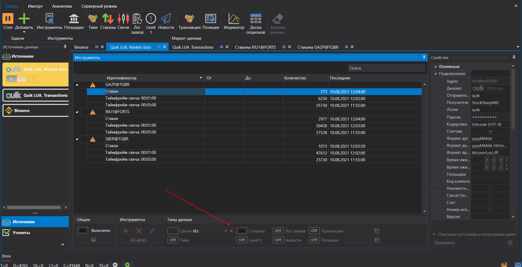Toggle the Позиции Off switch

[314, 240]
